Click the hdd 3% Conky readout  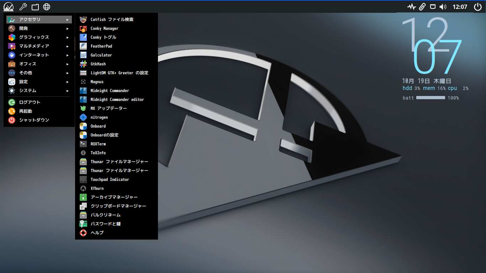pyautogui.click(x=411, y=88)
